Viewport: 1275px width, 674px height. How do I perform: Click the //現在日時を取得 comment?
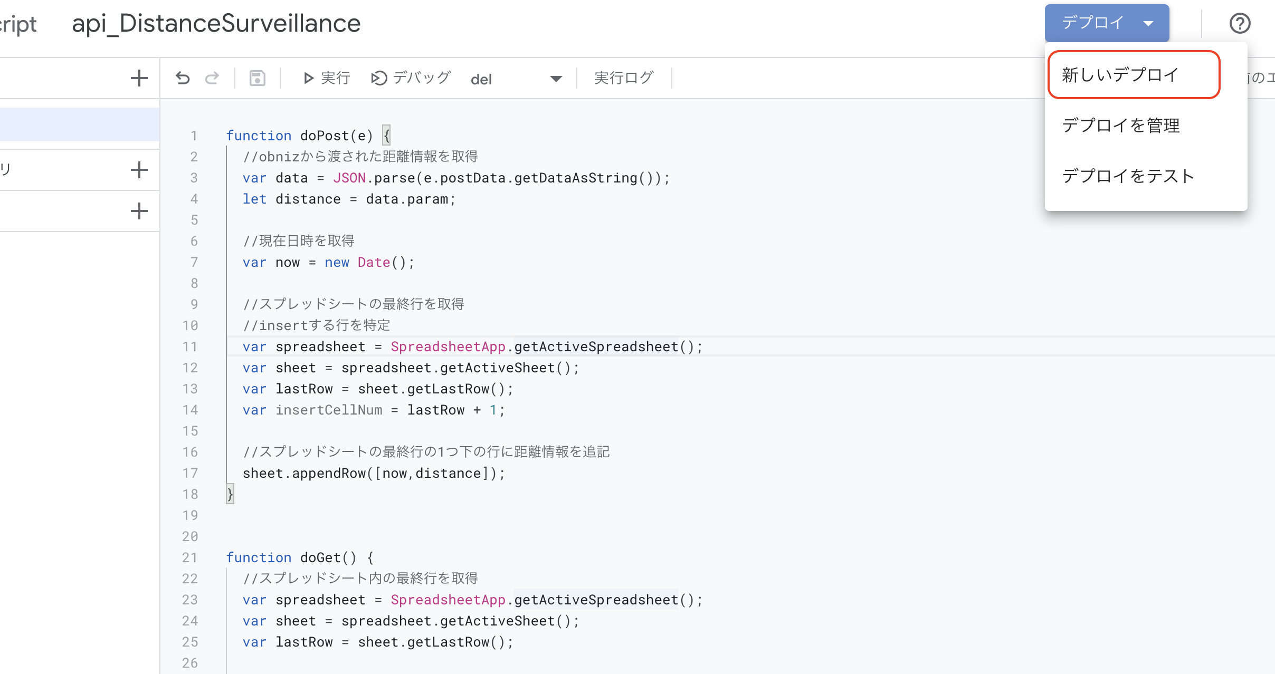(x=299, y=241)
